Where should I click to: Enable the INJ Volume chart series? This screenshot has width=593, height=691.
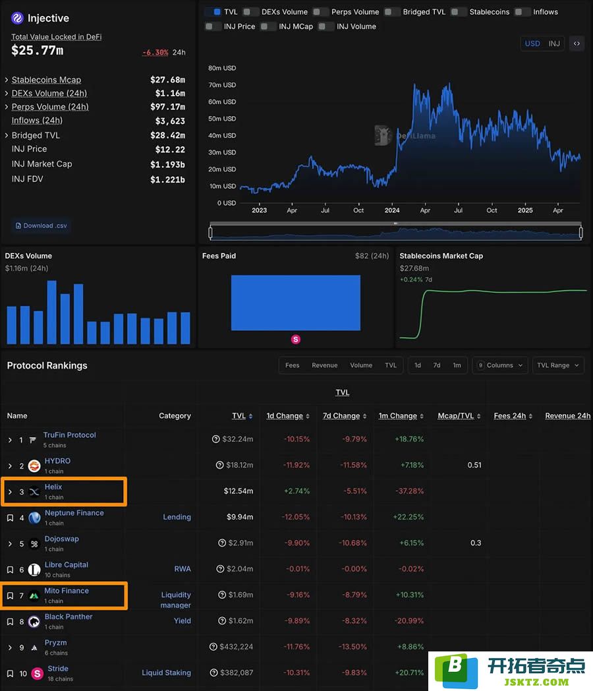pos(325,26)
